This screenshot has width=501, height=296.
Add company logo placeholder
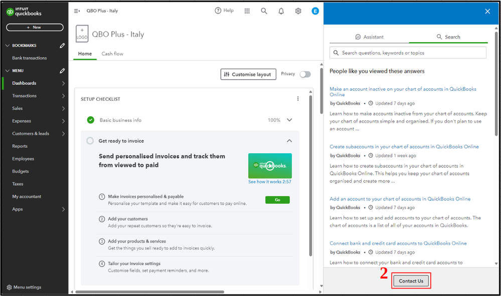[82, 34]
